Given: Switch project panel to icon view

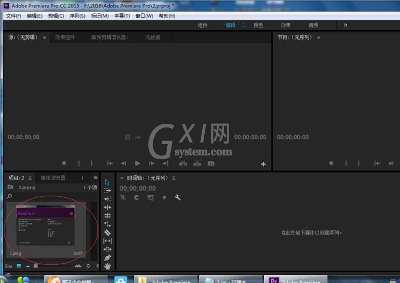Looking at the screenshot, I should [x=19, y=266].
